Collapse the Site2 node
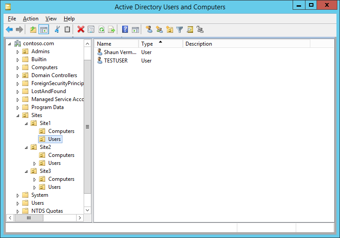Image resolution: width=340 pixels, height=238 pixels. click(26, 148)
